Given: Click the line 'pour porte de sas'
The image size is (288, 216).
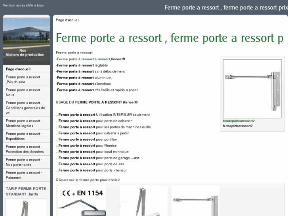Looking at the screenshot, I should (x=110, y=164).
